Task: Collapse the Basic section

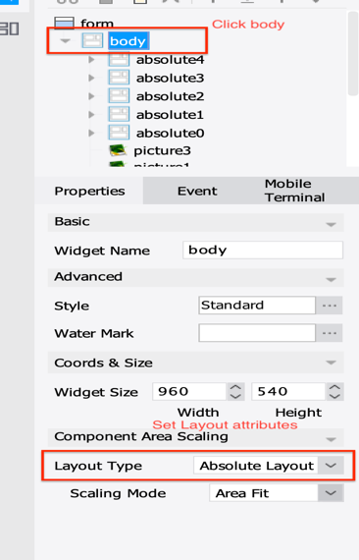Action: (331, 224)
